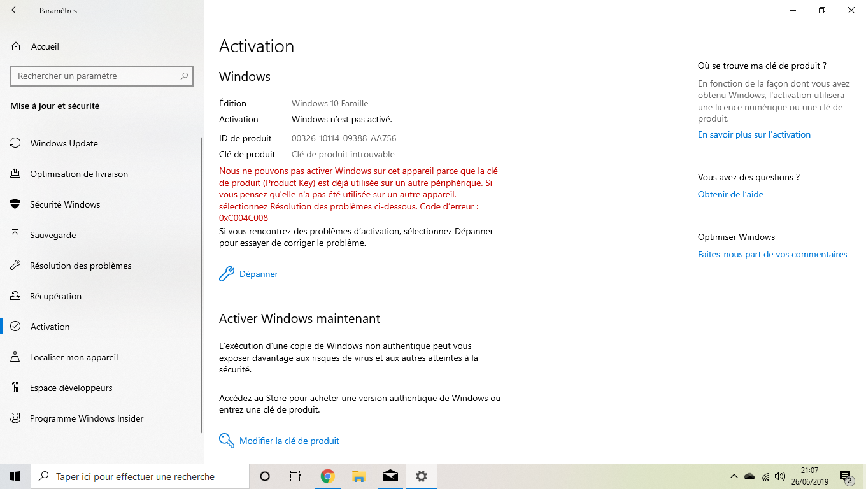Image resolution: width=866 pixels, height=489 pixels.
Task: Click the key icon beside Modifier la clé
Action: [x=227, y=441]
